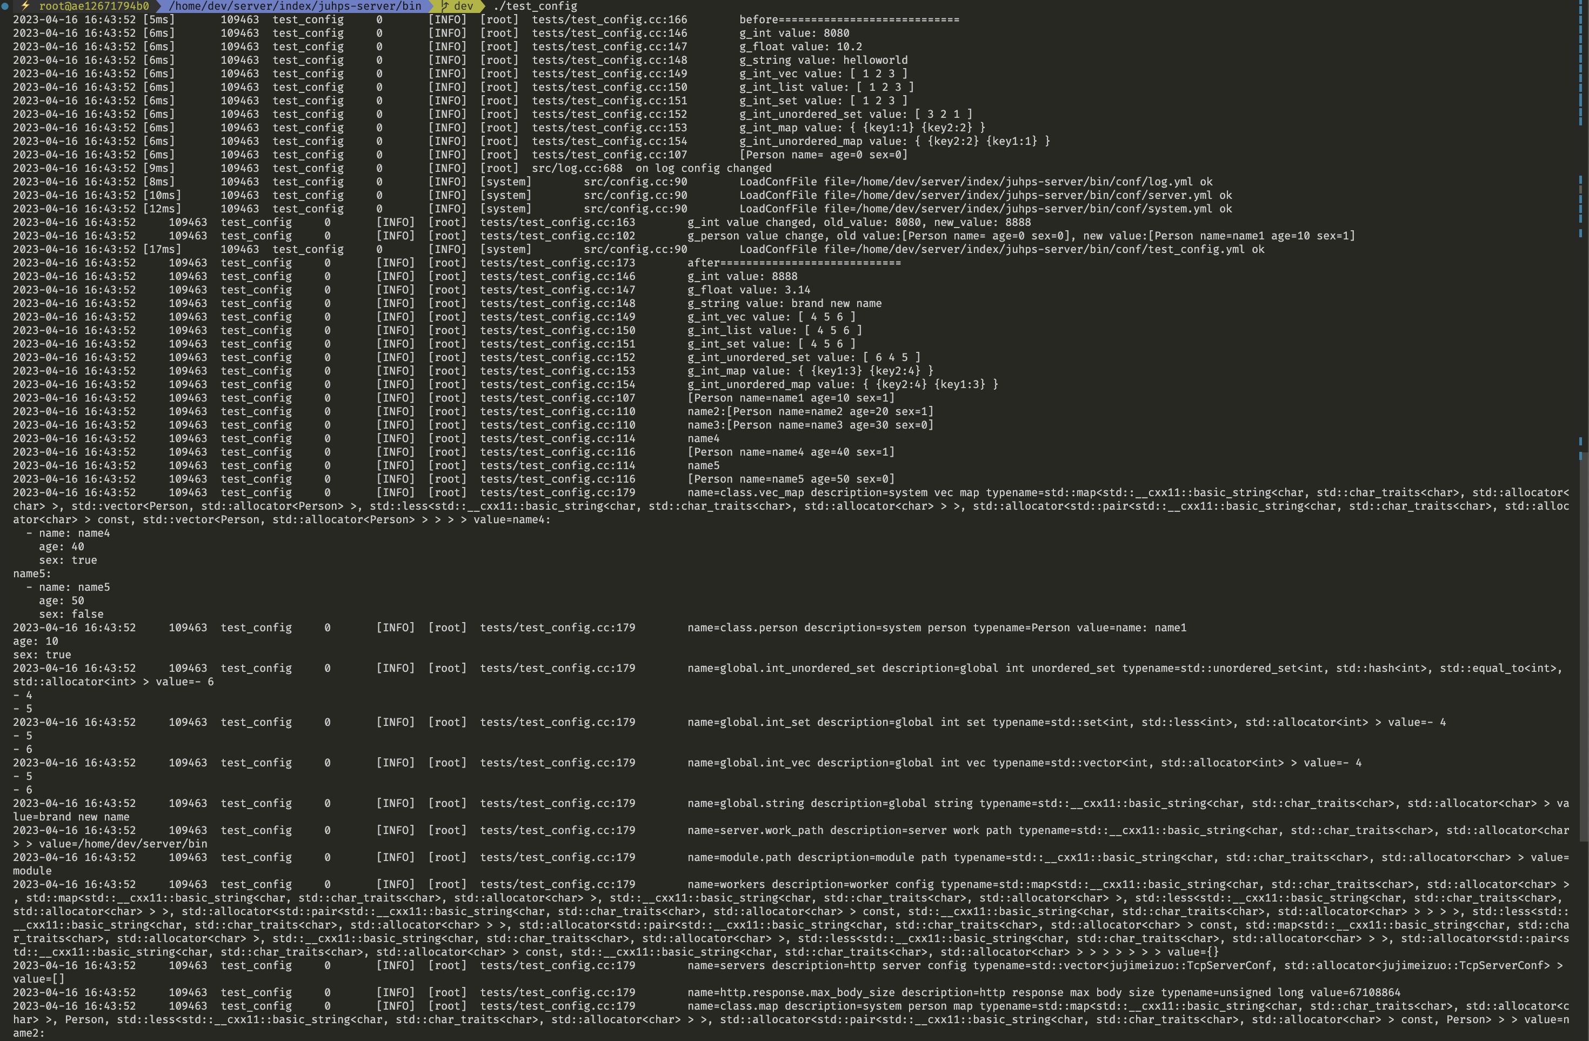Click the '[Person name= age=0 sex=0]' message
Viewport: 1589px width, 1041px height.
pyautogui.click(x=823, y=154)
